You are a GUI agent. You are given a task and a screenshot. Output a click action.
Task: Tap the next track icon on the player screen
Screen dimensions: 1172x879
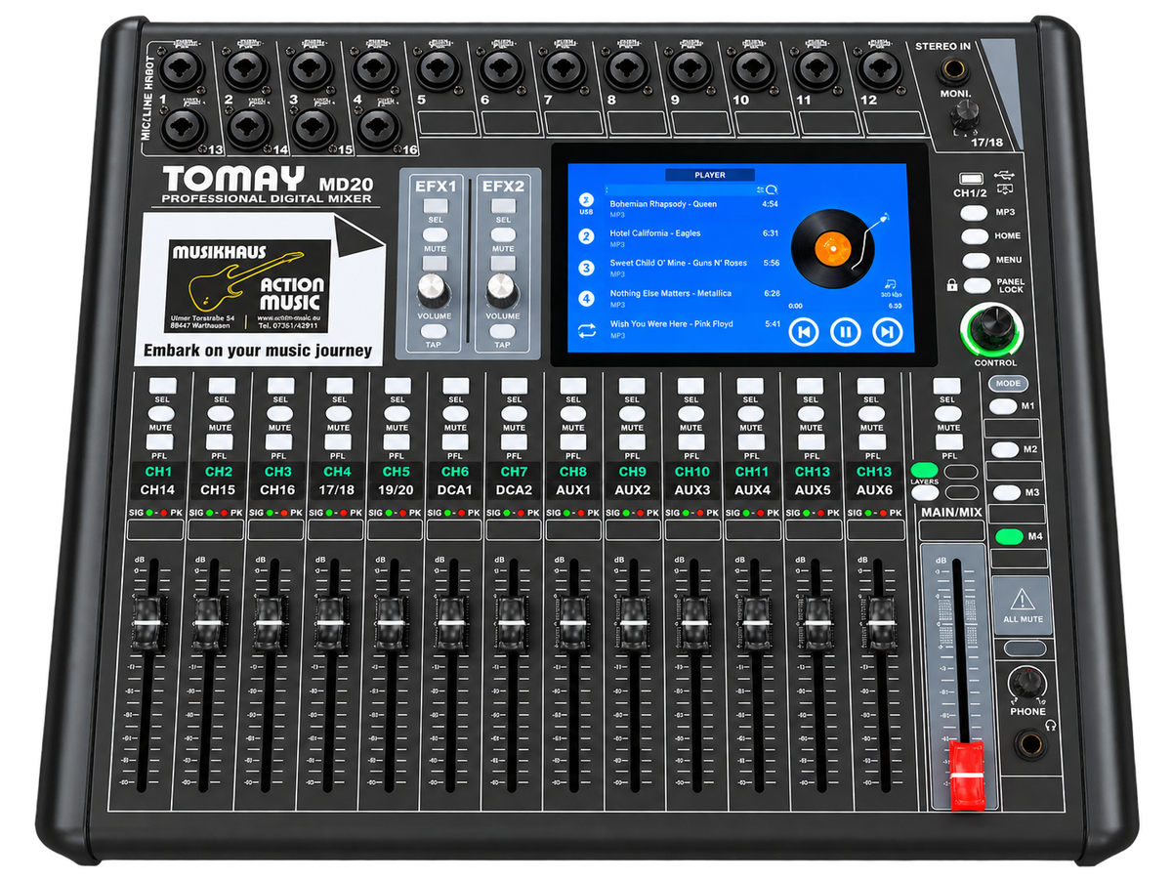[x=887, y=332]
